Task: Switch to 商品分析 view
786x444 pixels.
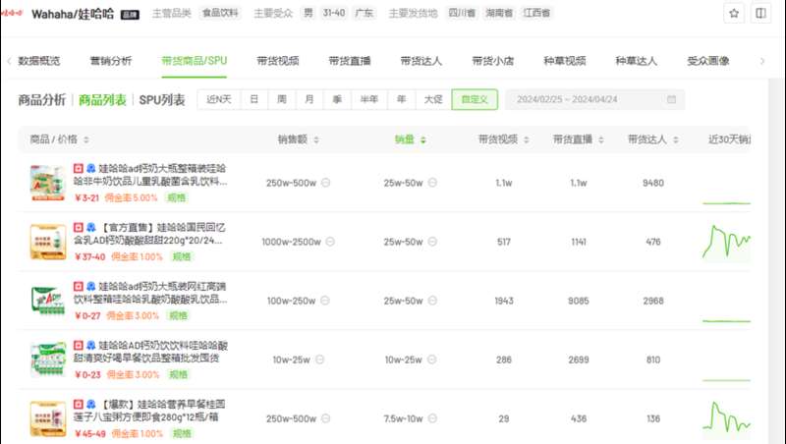Action: point(41,100)
